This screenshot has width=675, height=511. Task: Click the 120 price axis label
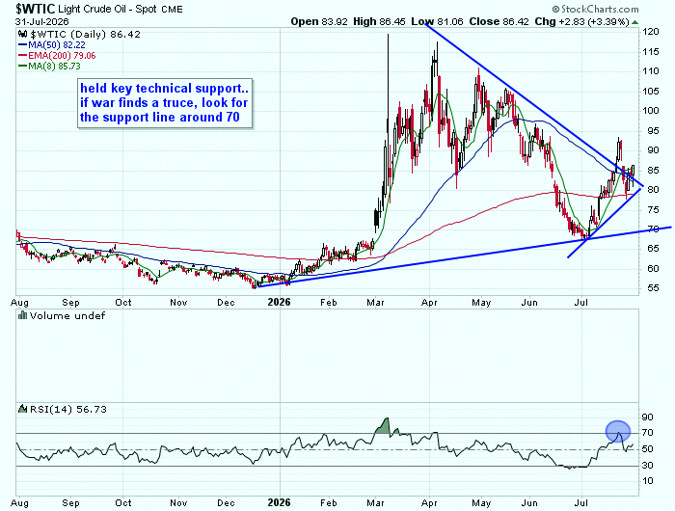click(651, 32)
